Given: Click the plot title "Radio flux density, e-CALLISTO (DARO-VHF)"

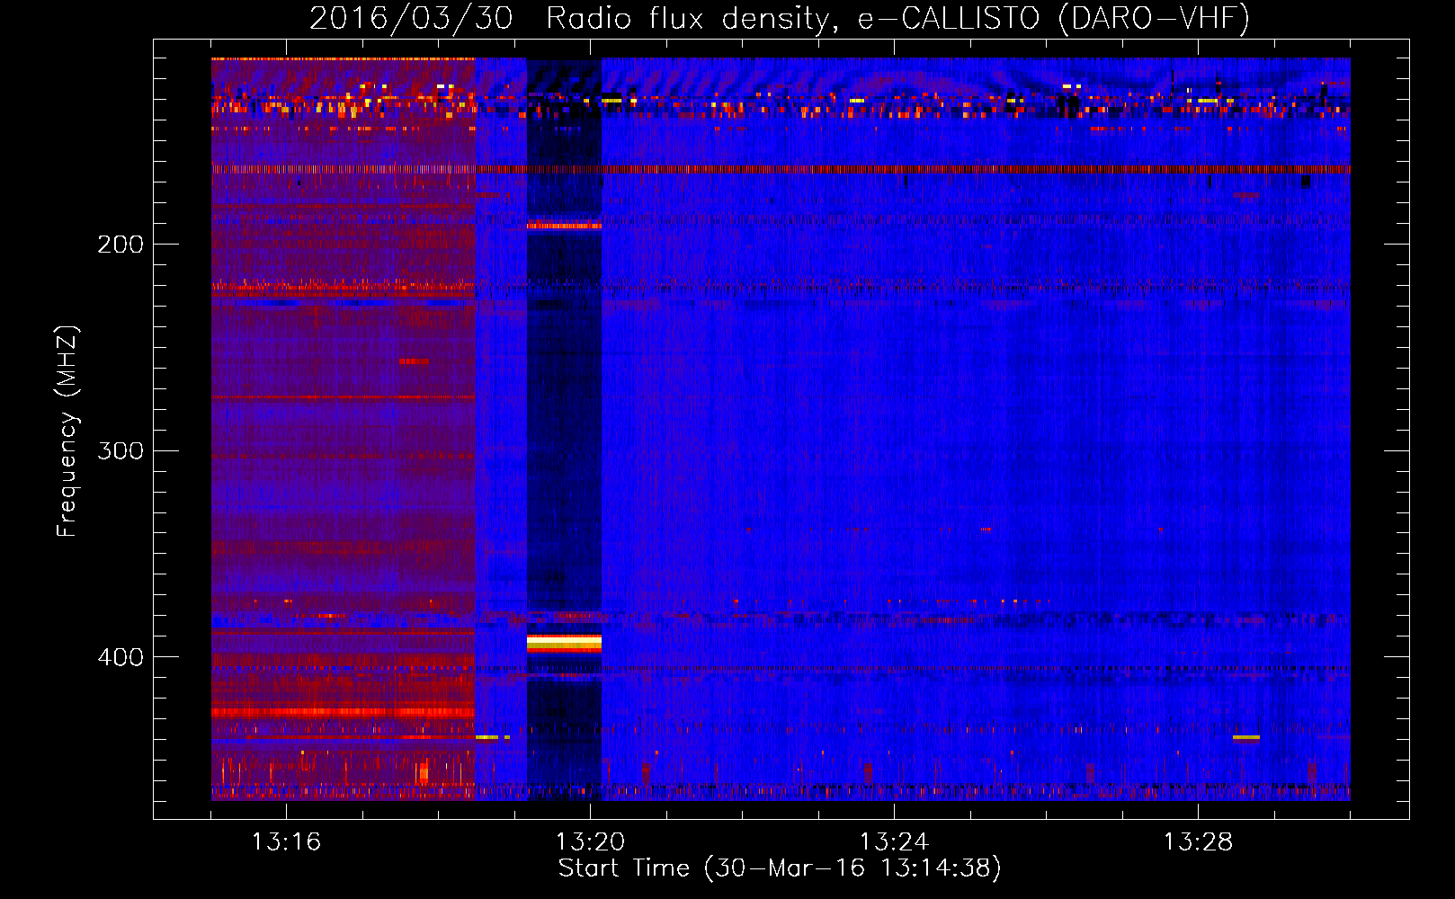Looking at the screenshot, I should click(x=897, y=19).
